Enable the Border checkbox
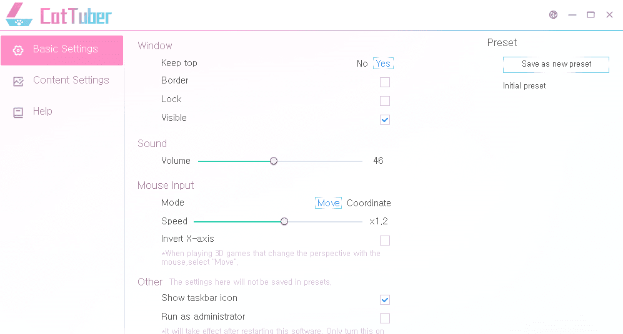The image size is (623, 334). point(385,82)
